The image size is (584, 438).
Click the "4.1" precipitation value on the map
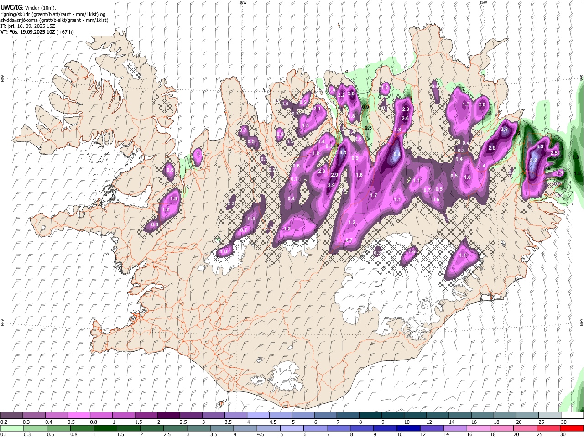pyautogui.click(x=343, y=153)
